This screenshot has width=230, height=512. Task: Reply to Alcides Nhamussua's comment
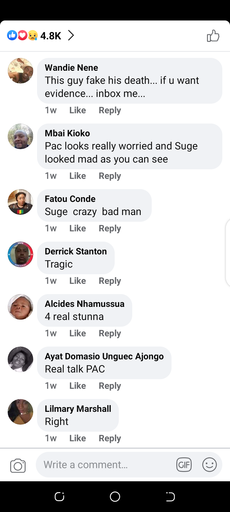click(x=110, y=333)
